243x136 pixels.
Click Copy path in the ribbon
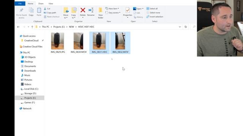(50, 12)
